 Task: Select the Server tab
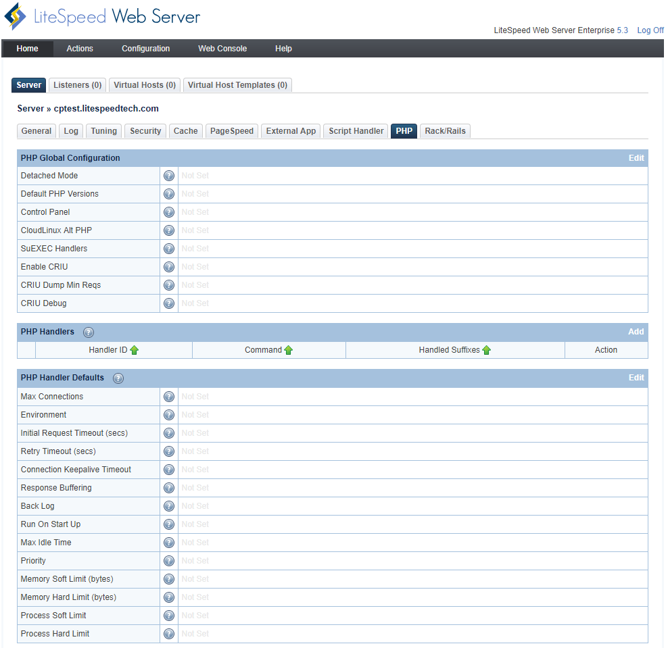[28, 85]
